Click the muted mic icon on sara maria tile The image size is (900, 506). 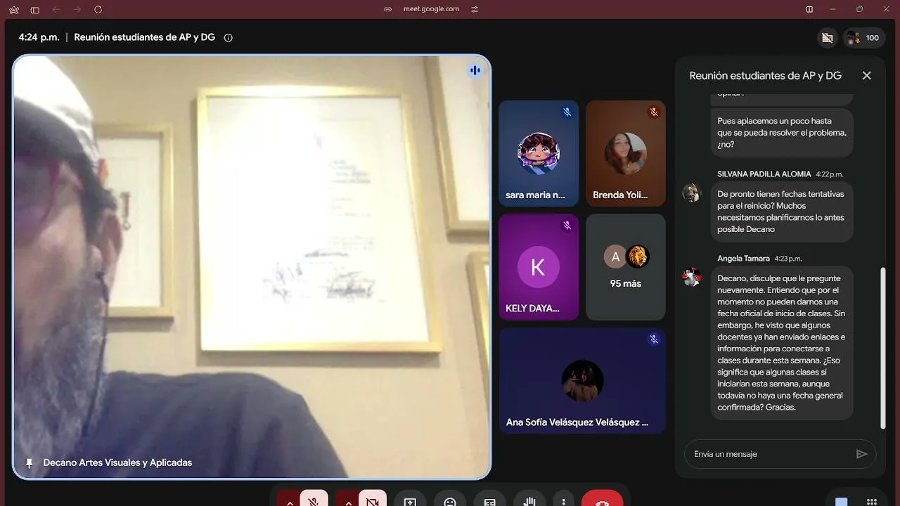point(567,112)
